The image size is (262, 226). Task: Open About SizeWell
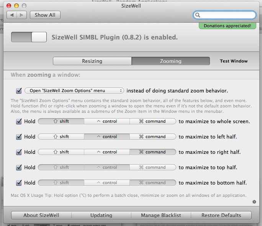(x=41, y=215)
